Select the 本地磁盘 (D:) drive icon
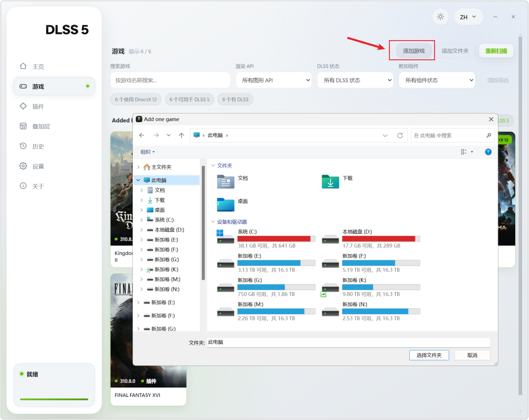This screenshot has height=420, width=529. tap(330, 239)
